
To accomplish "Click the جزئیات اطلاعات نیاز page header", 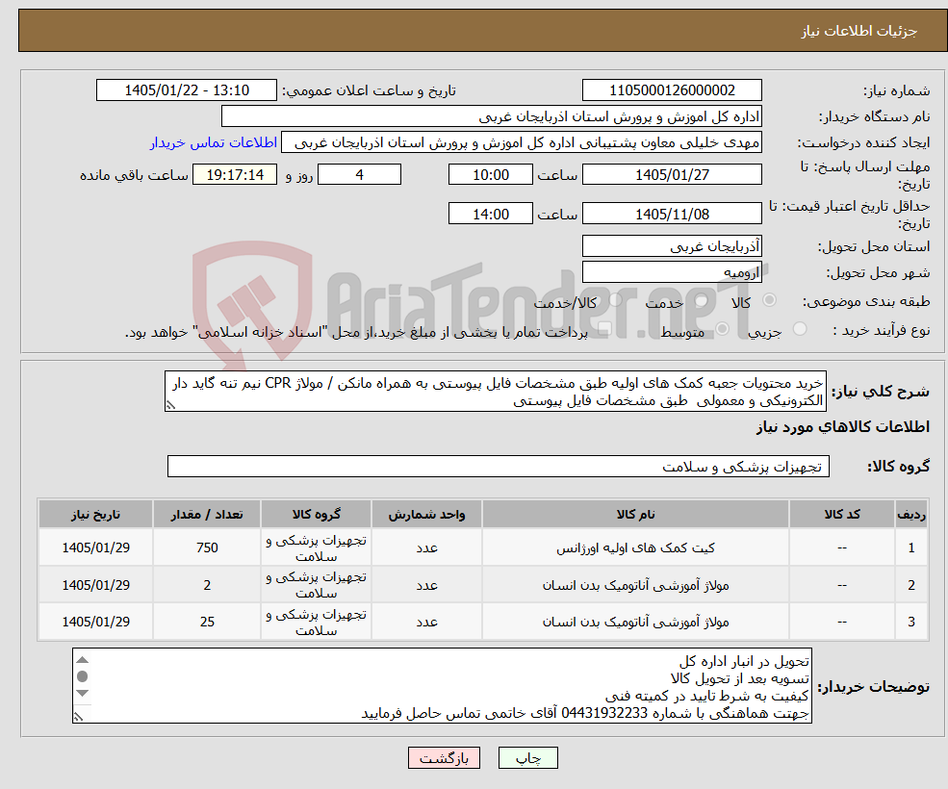I will [x=859, y=31].
